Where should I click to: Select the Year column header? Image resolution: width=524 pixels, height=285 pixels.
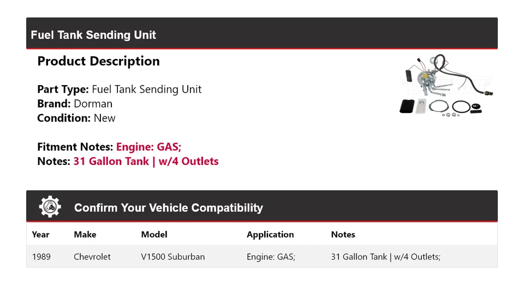40,235
